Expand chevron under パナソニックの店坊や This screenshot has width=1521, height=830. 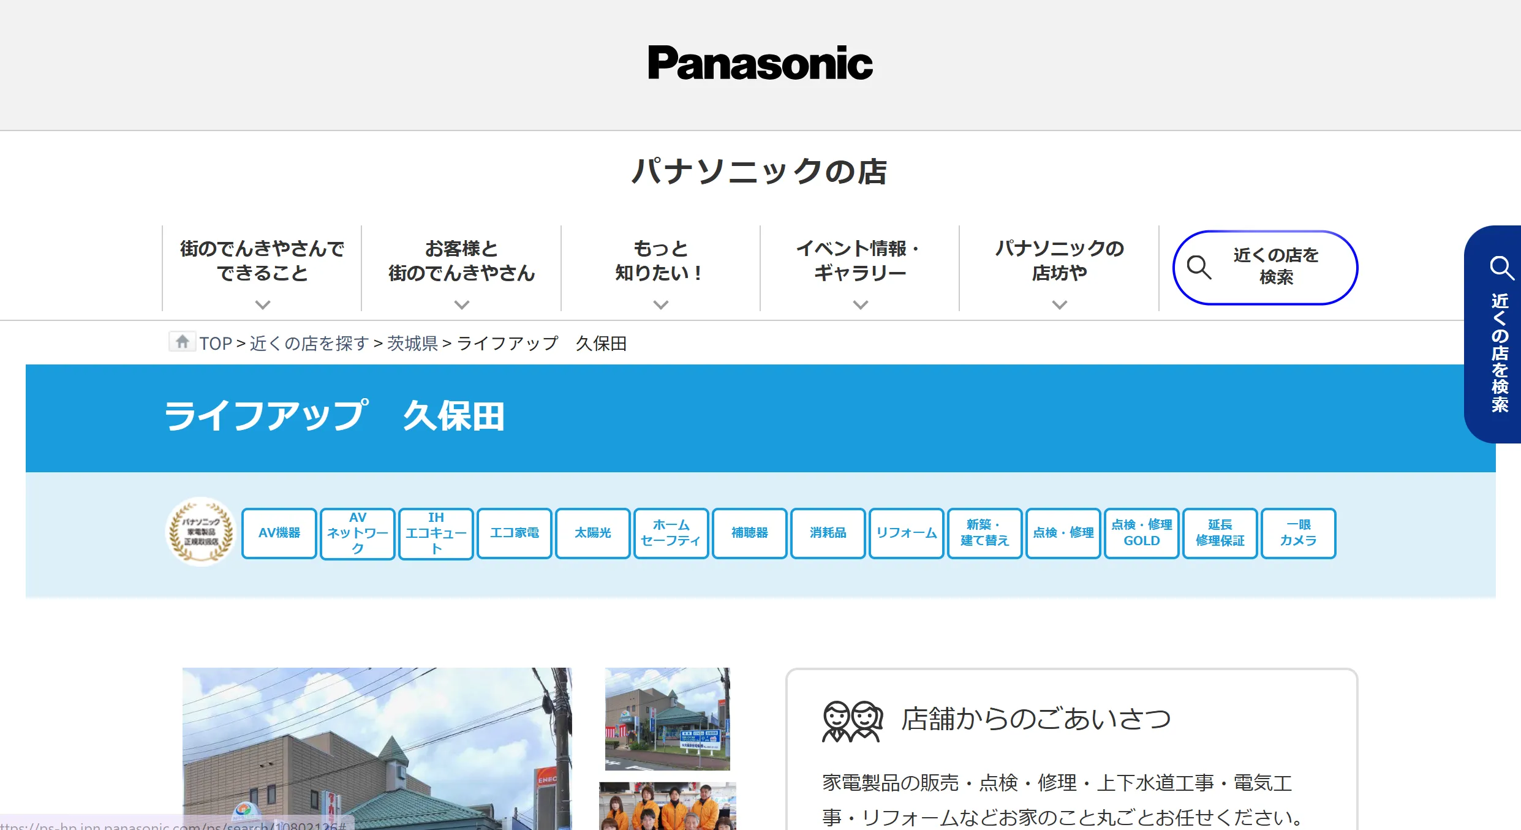[1059, 304]
